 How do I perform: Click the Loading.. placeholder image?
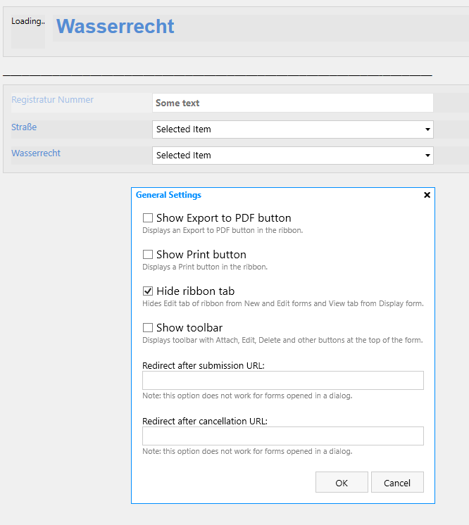28,32
